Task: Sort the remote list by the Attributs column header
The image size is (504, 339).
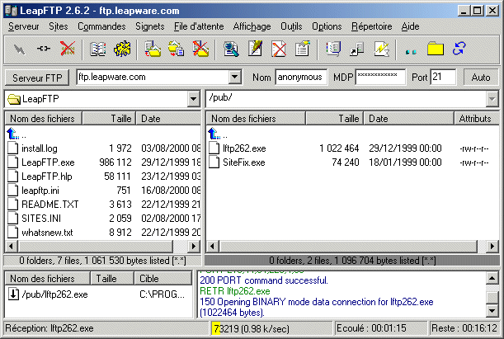Action: point(477,119)
